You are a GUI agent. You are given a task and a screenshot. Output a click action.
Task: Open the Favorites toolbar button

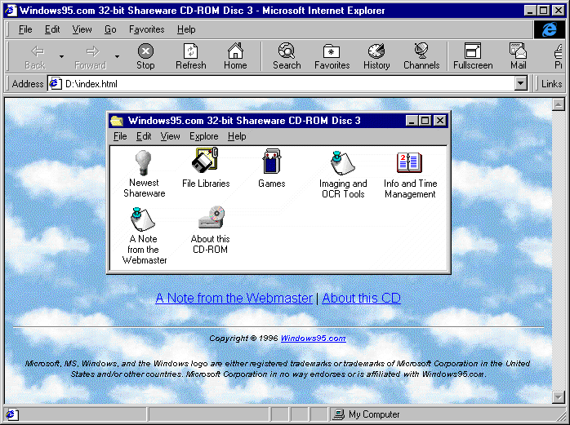tap(332, 56)
